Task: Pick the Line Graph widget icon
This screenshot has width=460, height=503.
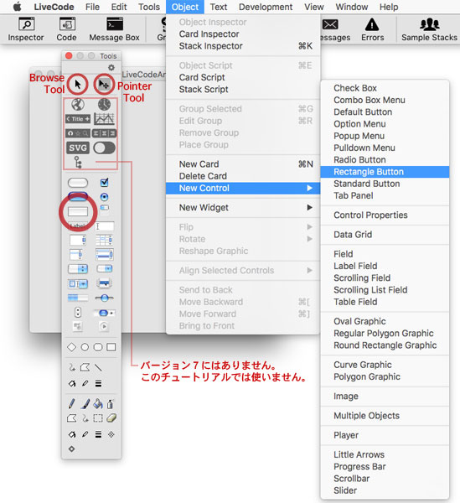Action: 104,119
